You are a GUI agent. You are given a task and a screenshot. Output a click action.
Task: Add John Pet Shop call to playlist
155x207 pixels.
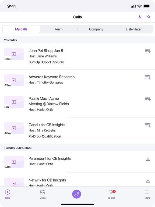148,51
